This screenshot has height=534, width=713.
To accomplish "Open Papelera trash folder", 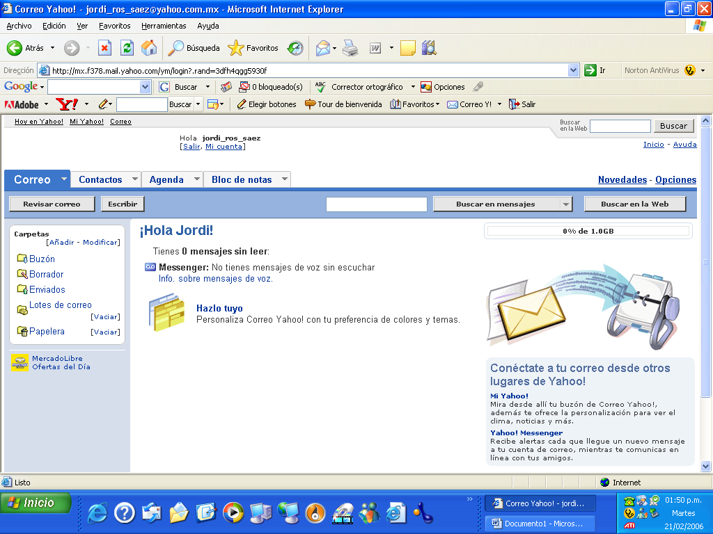I will tap(47, 332).
